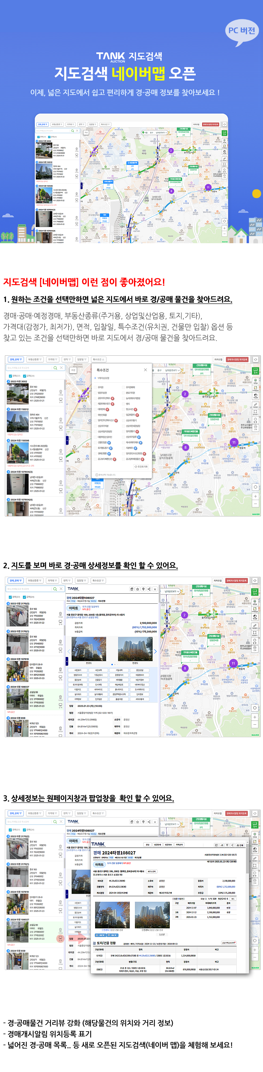Click the share icon in section 2 detail panel
Screen dimensions: 263x1072
(x=149, y=589)
